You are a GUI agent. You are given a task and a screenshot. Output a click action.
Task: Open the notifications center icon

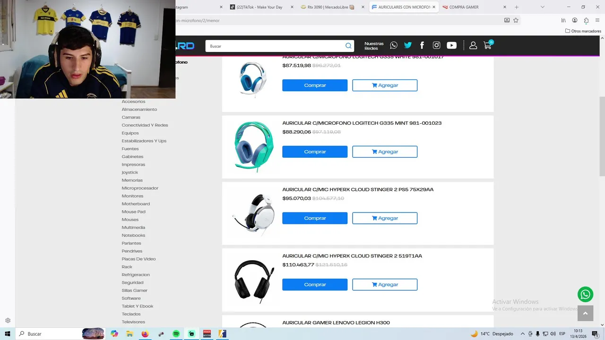595,334
